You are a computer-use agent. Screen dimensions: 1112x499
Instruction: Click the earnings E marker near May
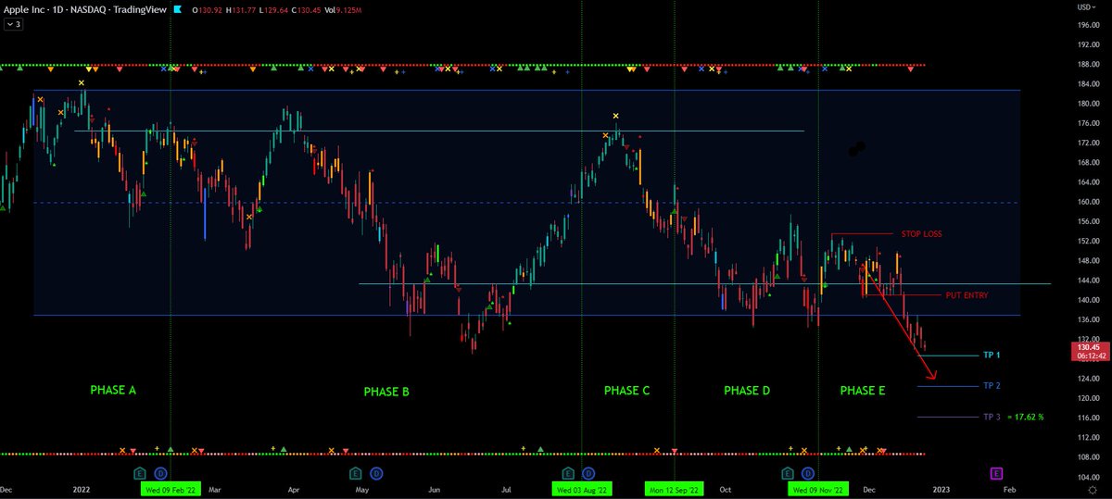[356, 472]
